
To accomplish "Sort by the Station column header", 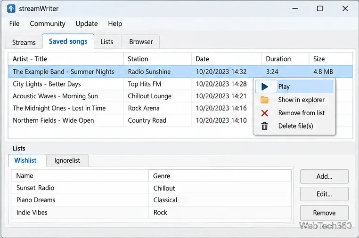I will pyautogui.click(x=157, y=59).
